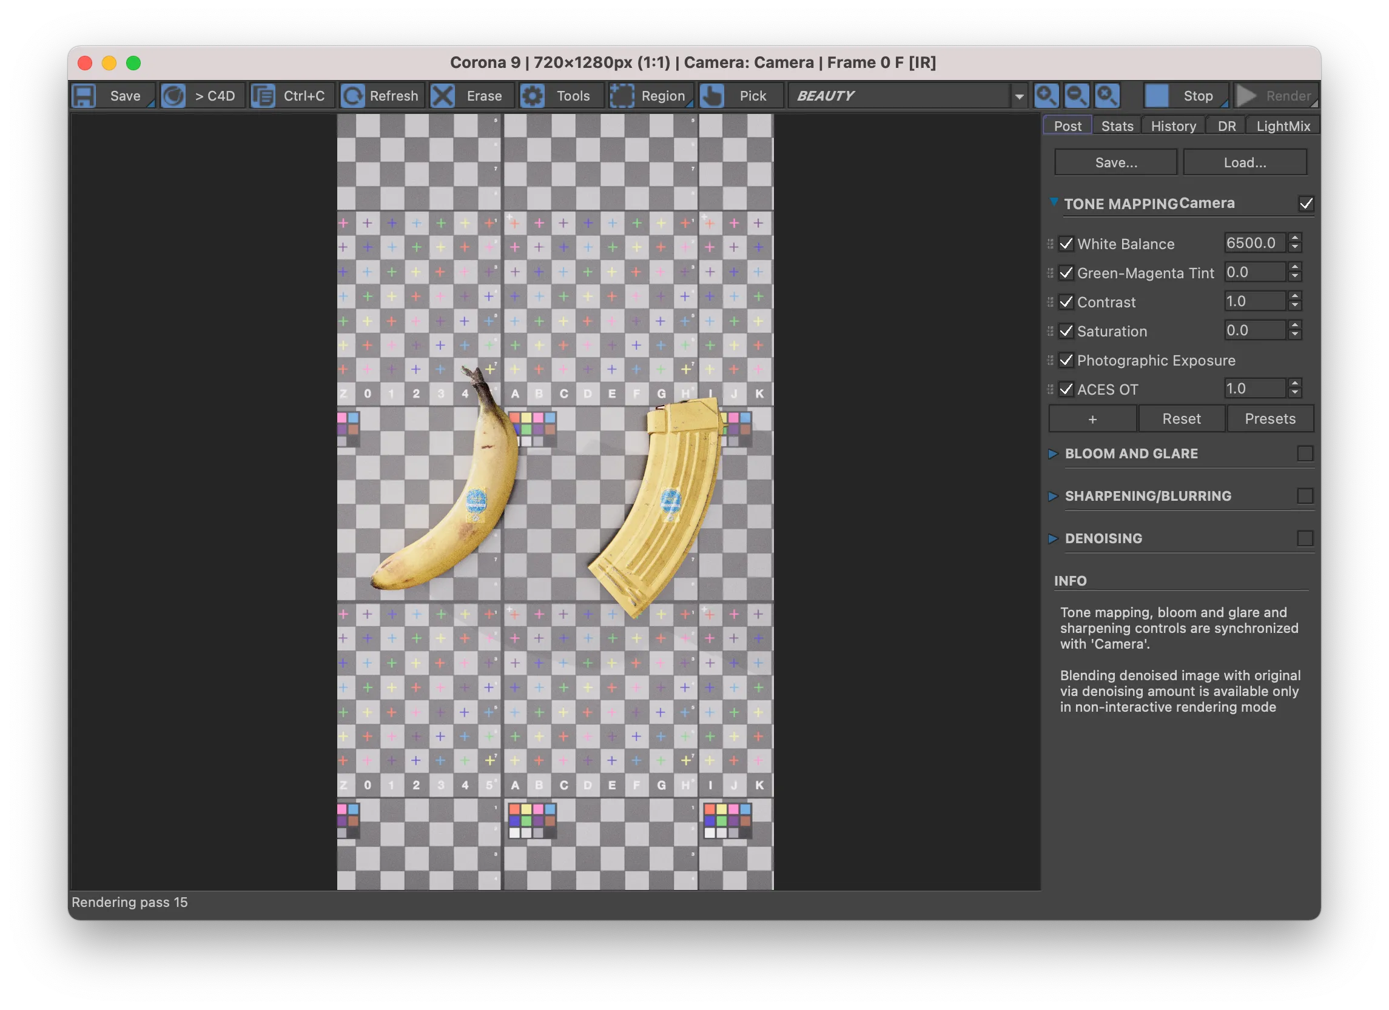
Task: Click the Presets button
Action: (1270, 419)
